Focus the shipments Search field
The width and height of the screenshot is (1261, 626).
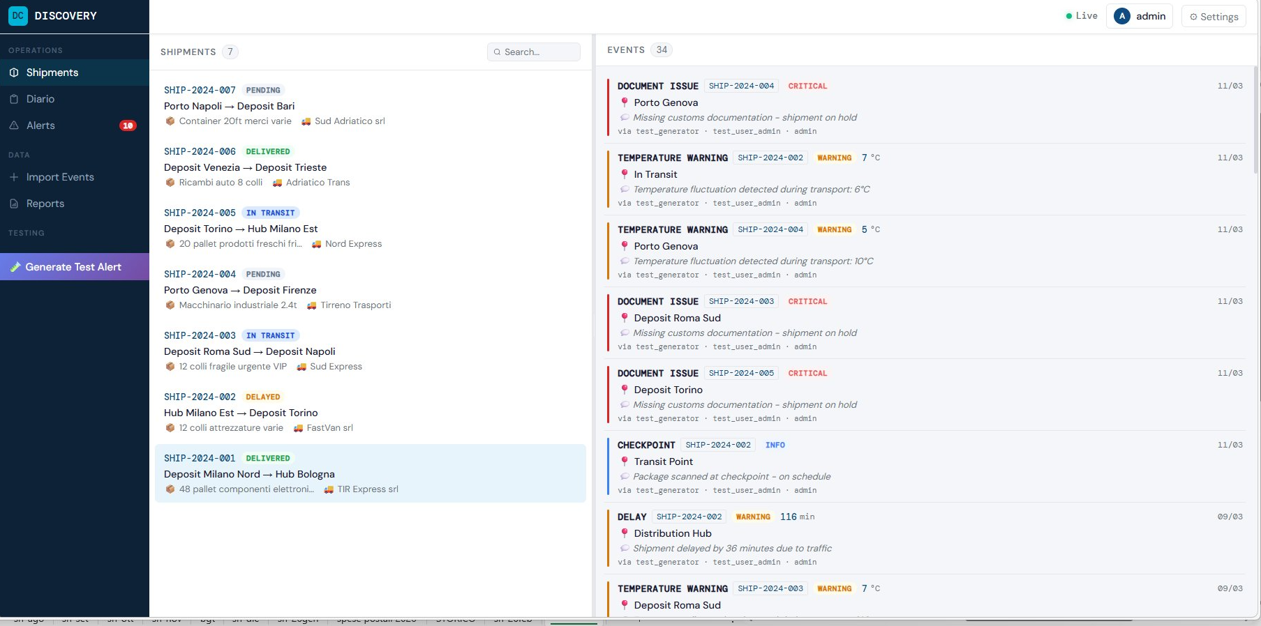(x=534, y=52)
